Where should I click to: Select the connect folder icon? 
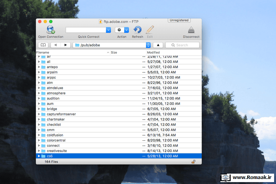[43, 146]
